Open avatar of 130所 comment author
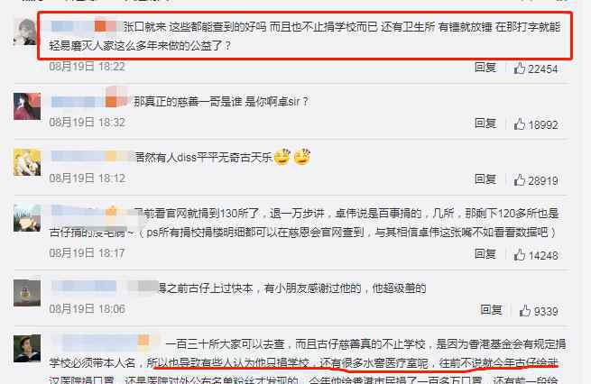 point(27,218)
